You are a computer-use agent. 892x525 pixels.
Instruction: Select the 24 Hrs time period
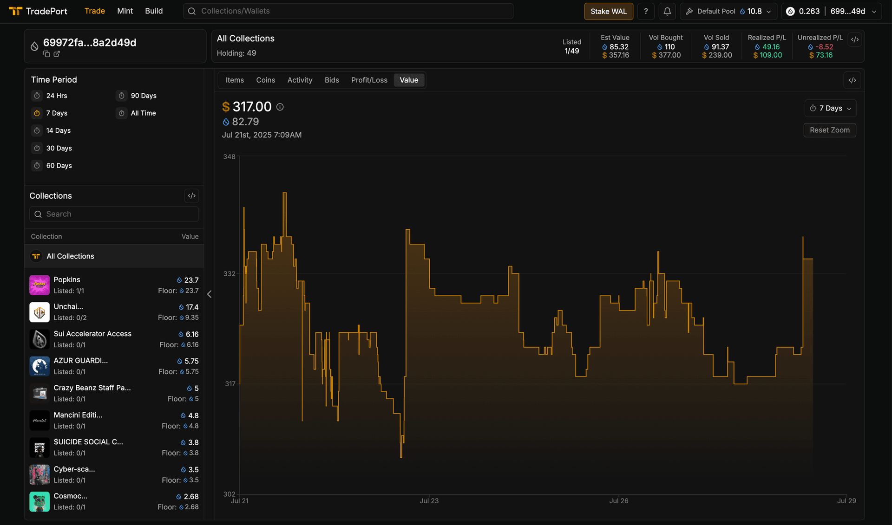tap(56, 96)
